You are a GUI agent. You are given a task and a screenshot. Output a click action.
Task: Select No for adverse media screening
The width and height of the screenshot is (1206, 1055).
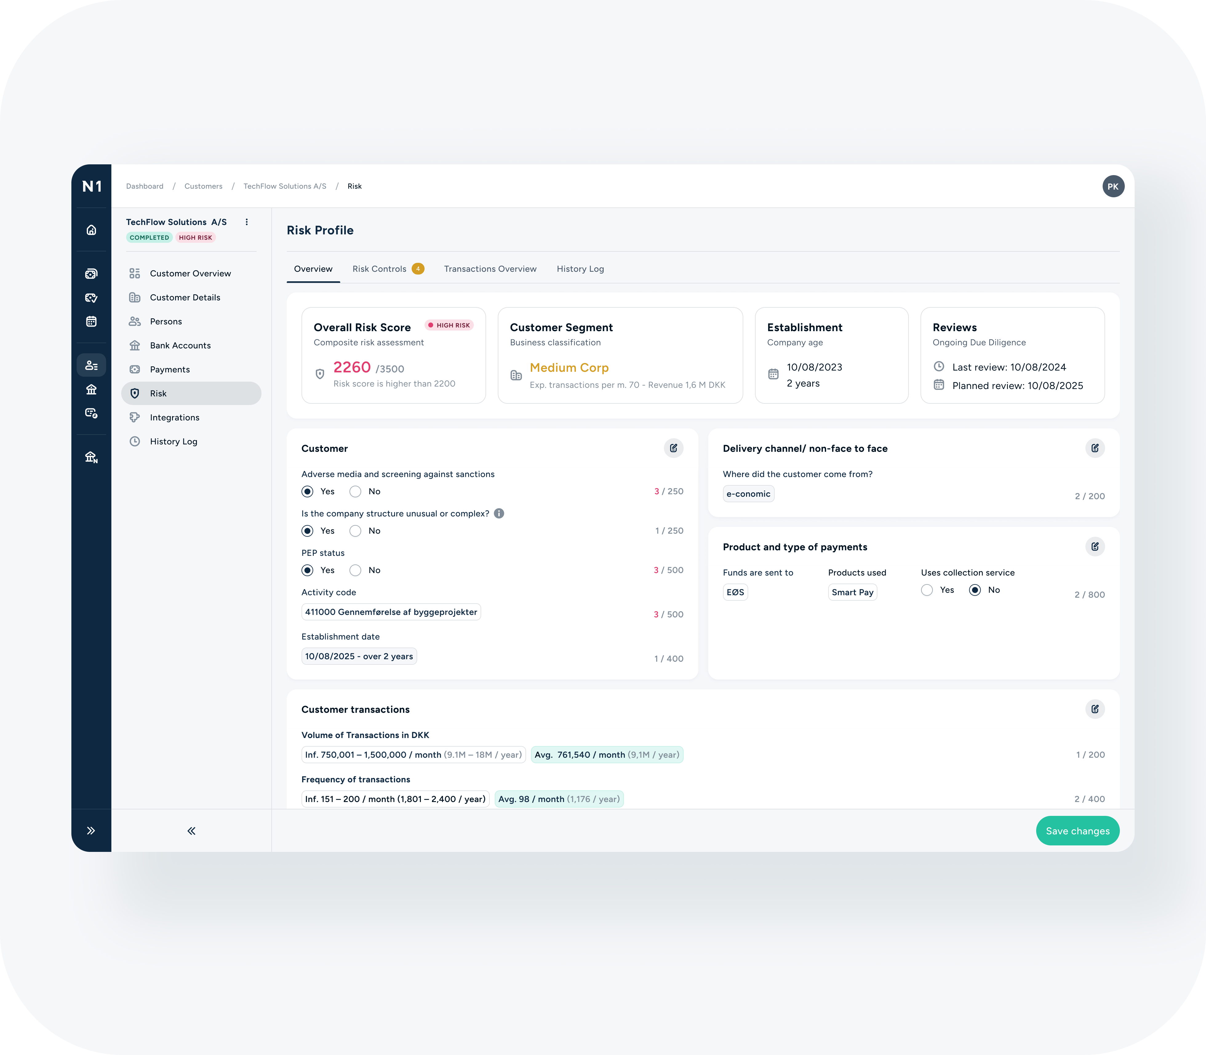(x=356, y=491)
